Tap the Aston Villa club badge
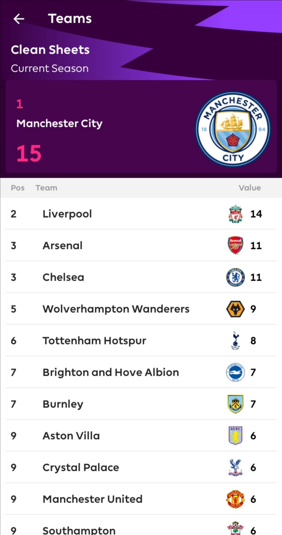Image resolution: width=282 pixels, height=535 pixels. pyautogui.click(x=235, y=436)
